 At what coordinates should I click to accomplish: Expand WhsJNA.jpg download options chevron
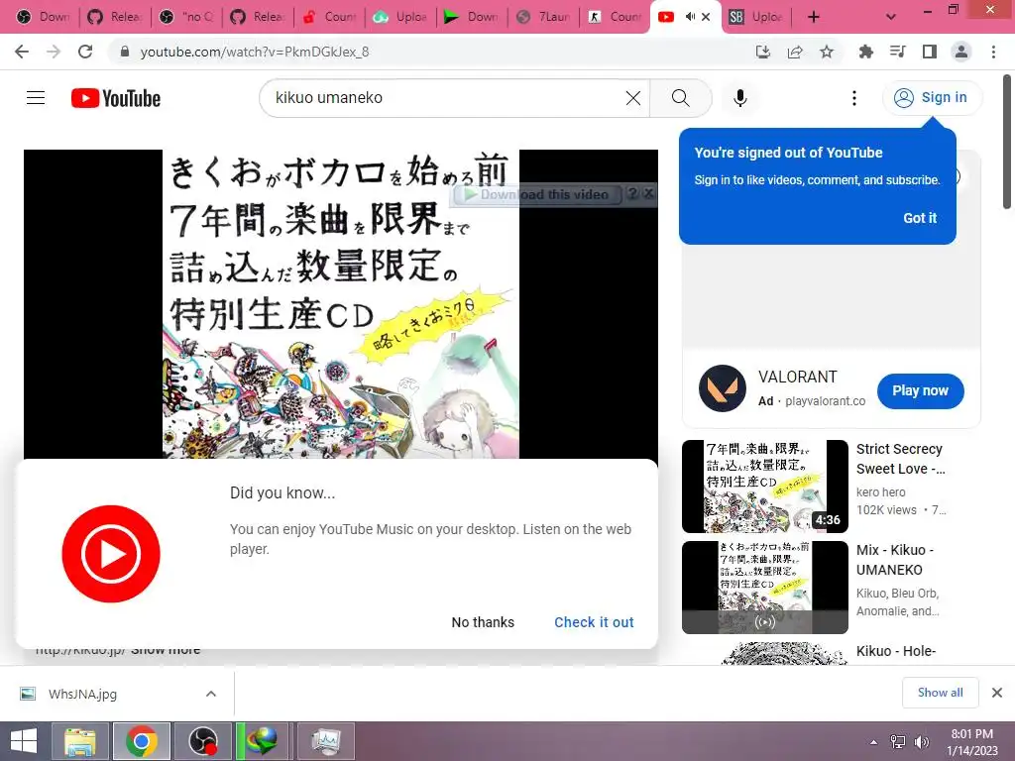[x=211, y=694]
